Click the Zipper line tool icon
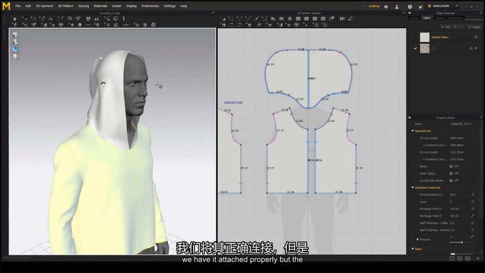485x273 pixels. click(88, 25)
